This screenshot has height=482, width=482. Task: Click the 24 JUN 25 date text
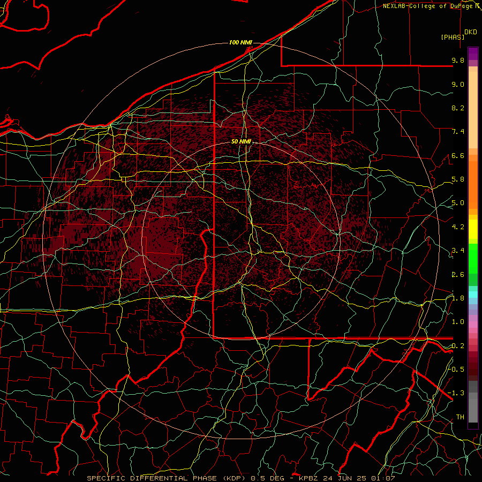coord(345,478)
